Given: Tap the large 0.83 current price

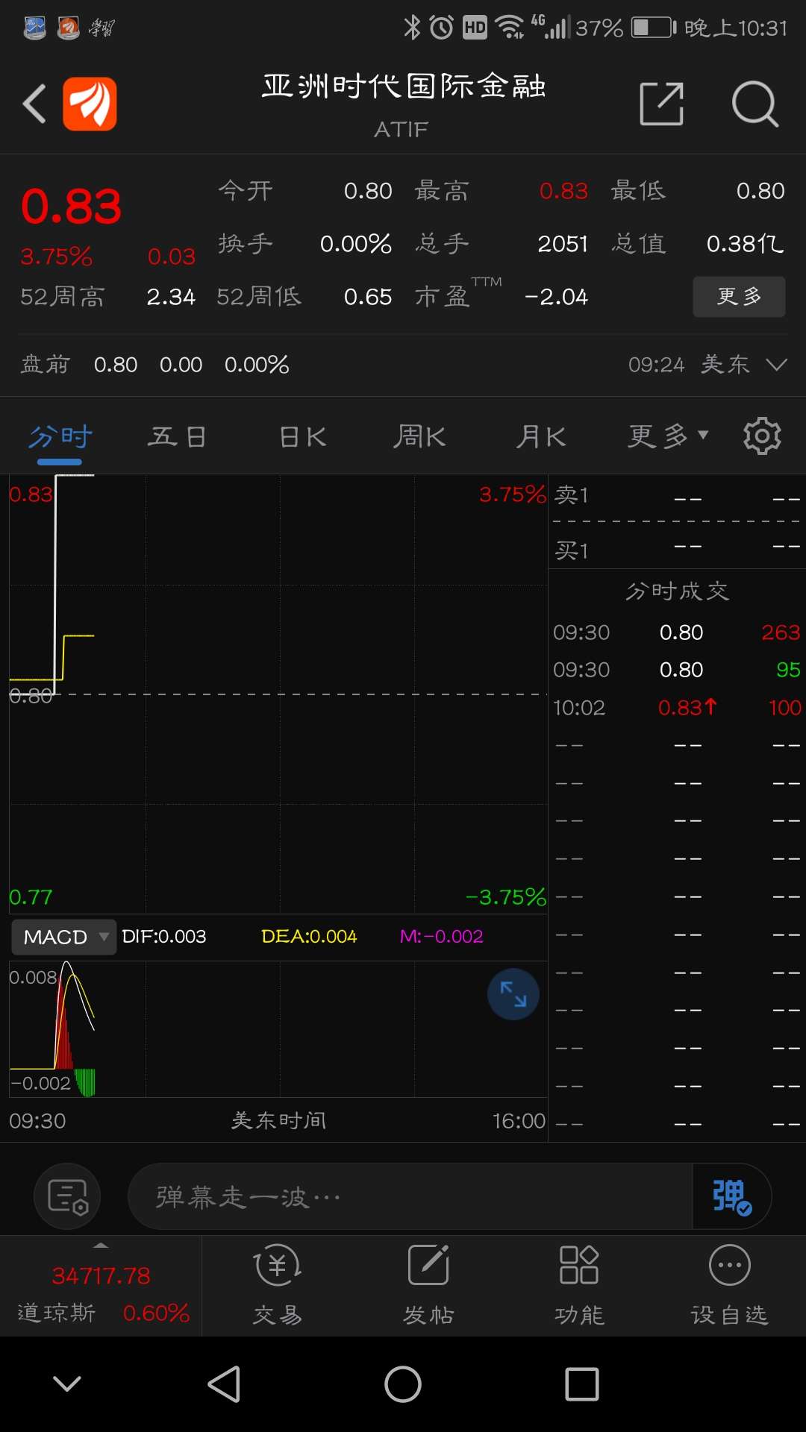Looking at the screenshot, I should [71, 207].
